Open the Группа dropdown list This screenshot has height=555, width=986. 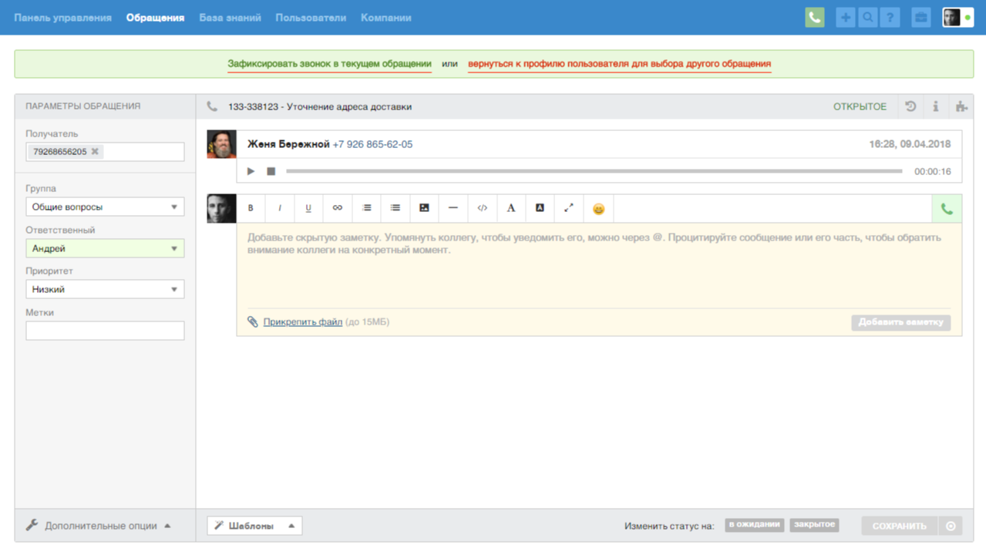pyautogui.click(x=104, y=206)
